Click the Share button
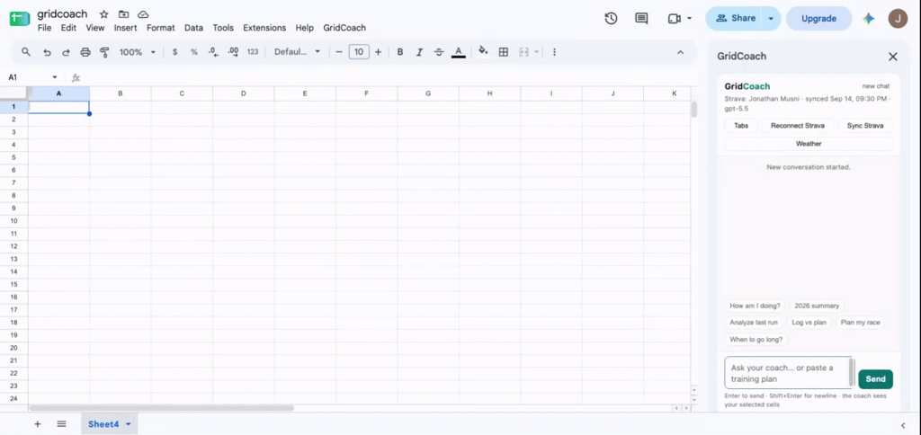921x435 pixels. [x=734, y=18]
